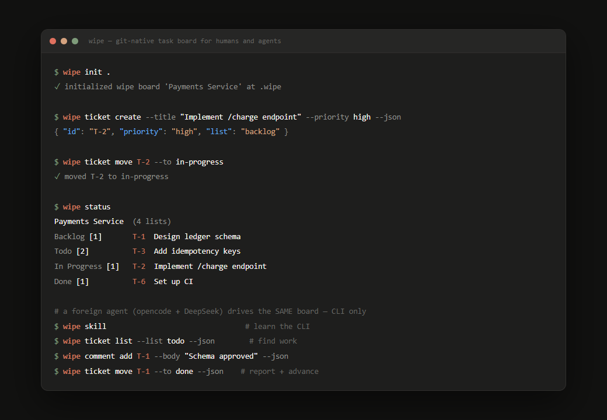Click the "backlog" value in JSON output
Screen dimensions: 607x420
pyautogui.click(x=260, y=131)
